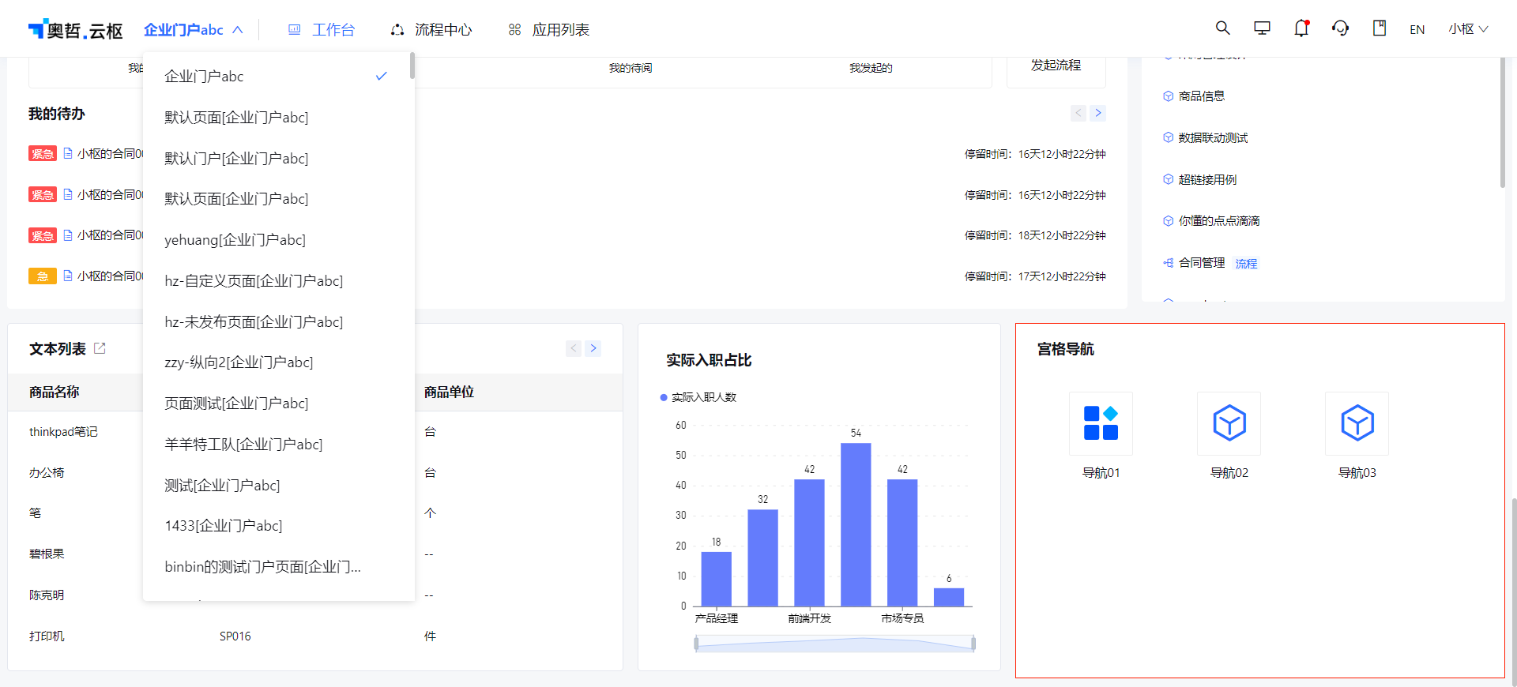The image size is (1517, 687).
Task: Open the 流程中心 tab
Action: pos(431,30)
